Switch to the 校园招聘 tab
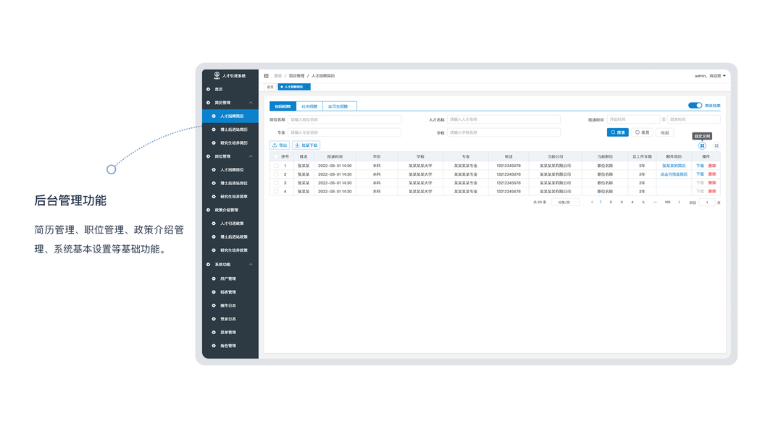This screenshot has width=773, height=434. pyautogui.click(x=283, y=106)
